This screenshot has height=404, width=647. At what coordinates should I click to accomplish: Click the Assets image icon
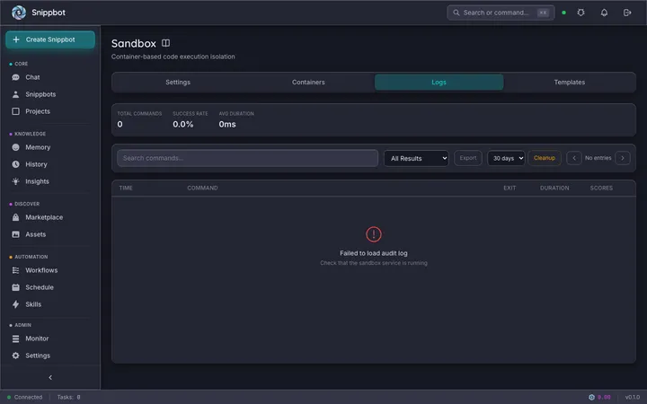pyautogui.click(x=15, y=234)
